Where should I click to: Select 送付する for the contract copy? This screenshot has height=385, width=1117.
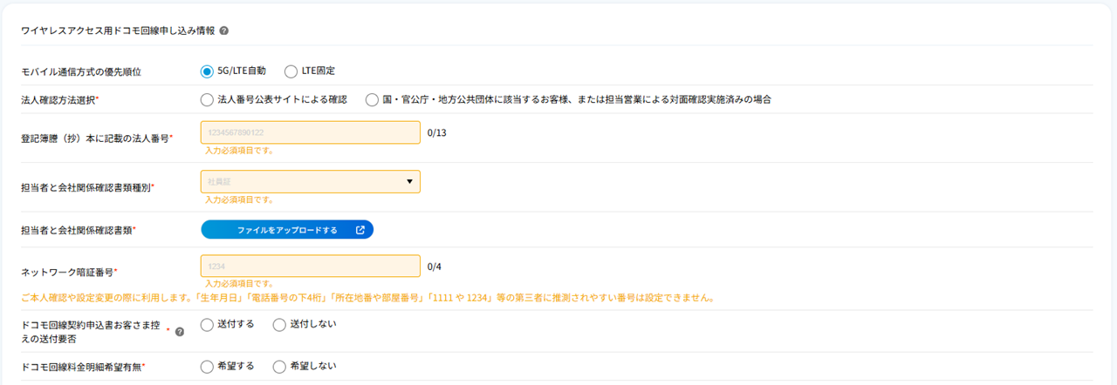[207, 325]
